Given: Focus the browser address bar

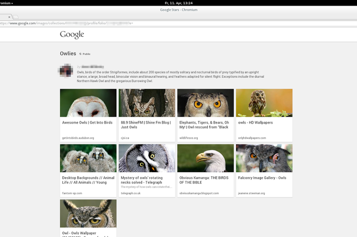Looking at the screenshot, I should [x=134, y=23].
